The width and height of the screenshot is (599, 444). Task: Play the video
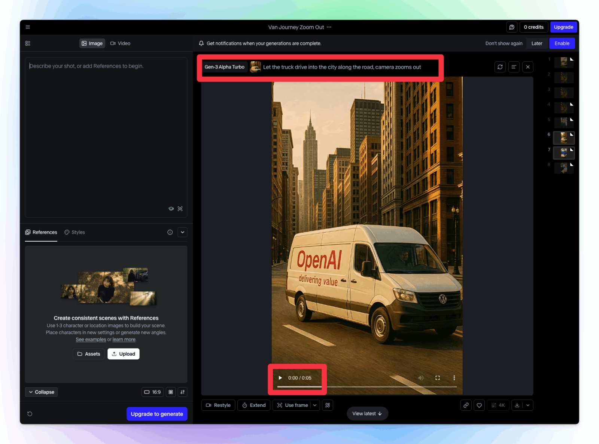(x=280, y=378)
